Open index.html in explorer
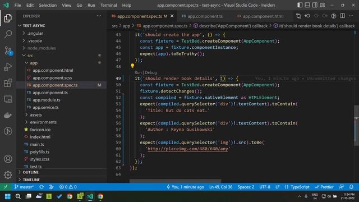The height and width of the screenshot is (202, 359). pos(61,137)
